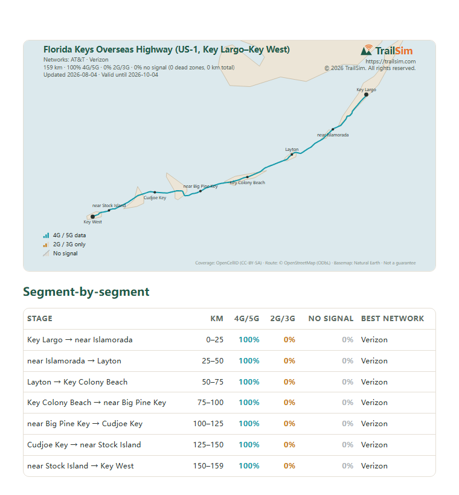Click the NO SIGNAL column header
This screenshot has height=495, width=459.
click(x=331, y=318)
